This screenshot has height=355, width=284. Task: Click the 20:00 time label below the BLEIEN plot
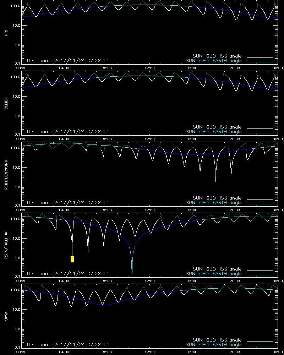coord(235,139)
